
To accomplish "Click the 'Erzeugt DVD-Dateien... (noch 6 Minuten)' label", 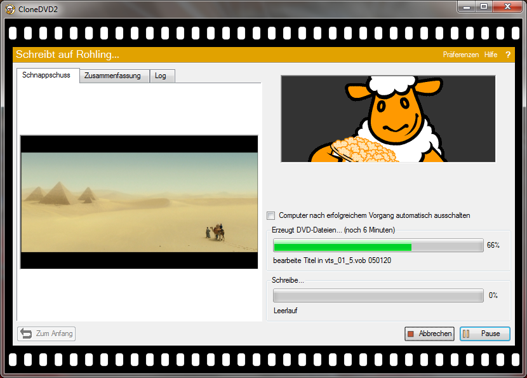I will [x=333, y=230].
